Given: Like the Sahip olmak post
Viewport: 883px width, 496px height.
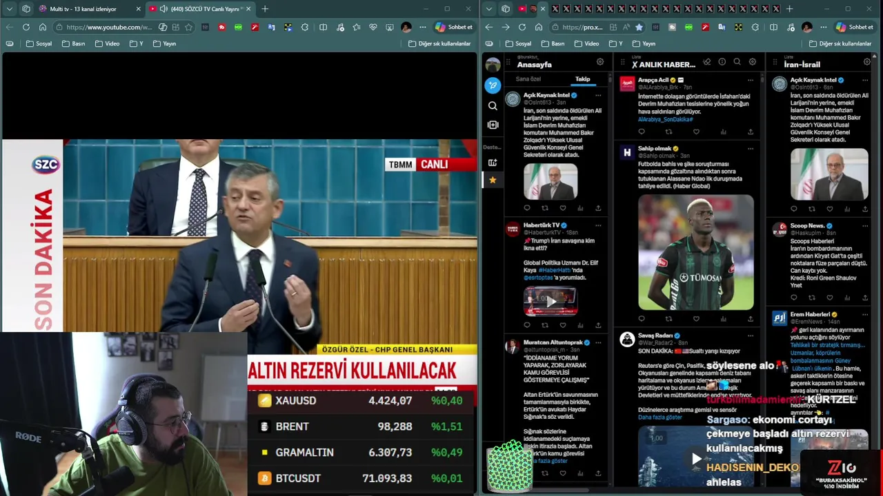Looking at the screenshot, I should pos(696,319).
